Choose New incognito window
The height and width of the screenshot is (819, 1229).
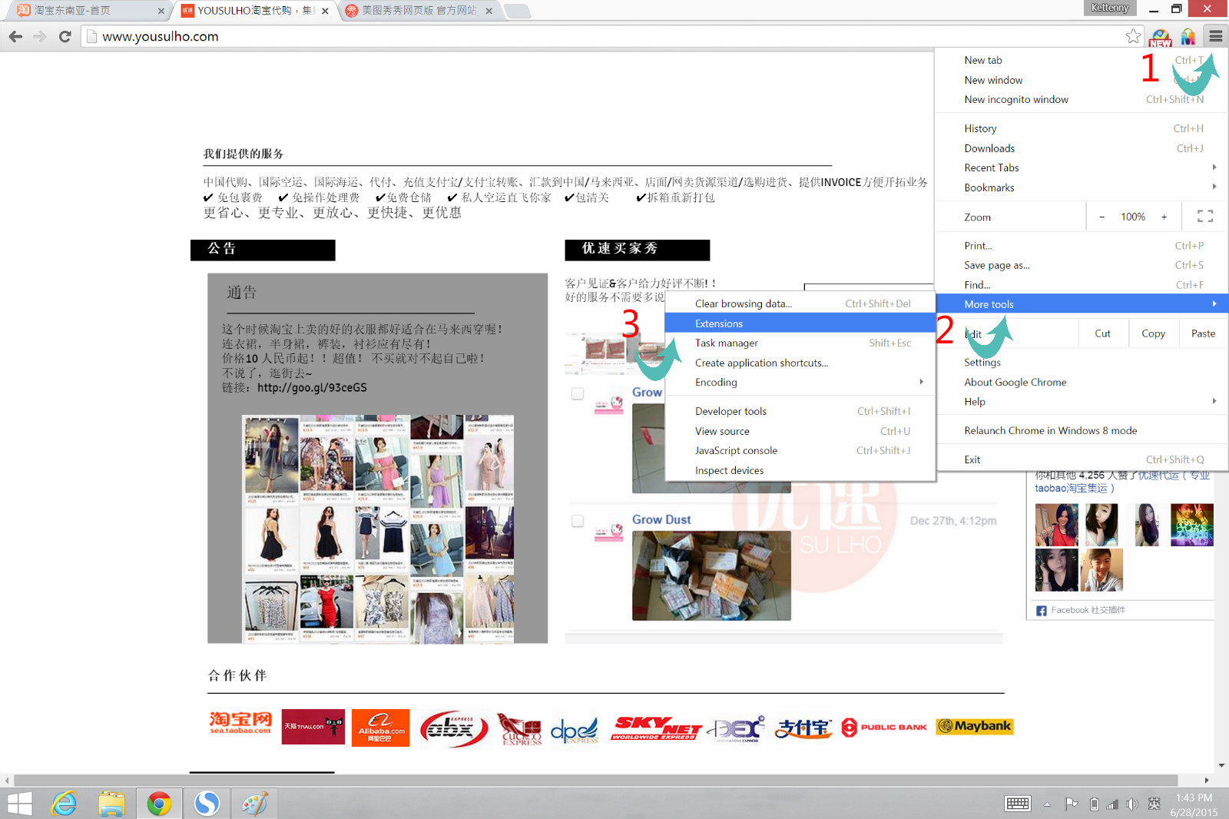tap(1082, 99)
